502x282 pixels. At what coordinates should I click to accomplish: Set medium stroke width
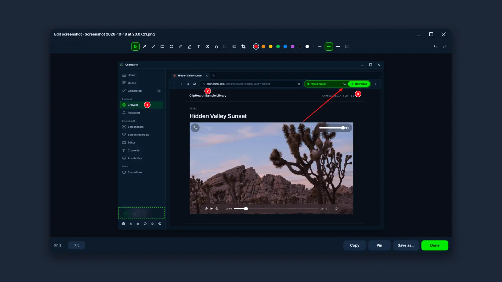pyautogui.click(x=329, y=46)
